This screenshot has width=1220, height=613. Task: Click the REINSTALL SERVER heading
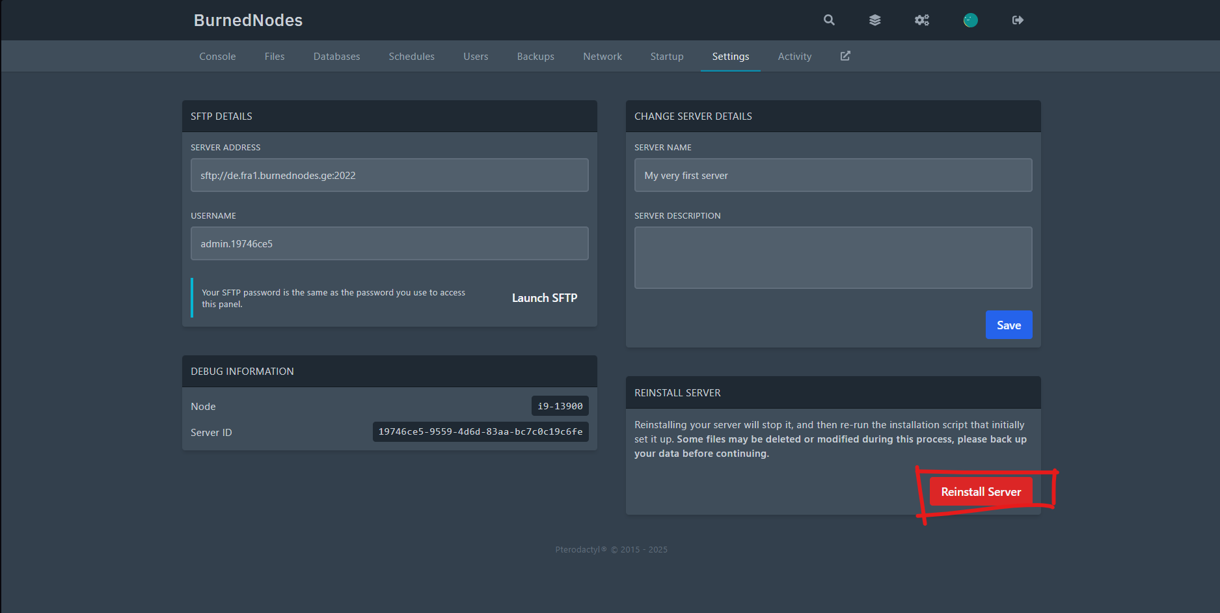(x=677, y=393)
